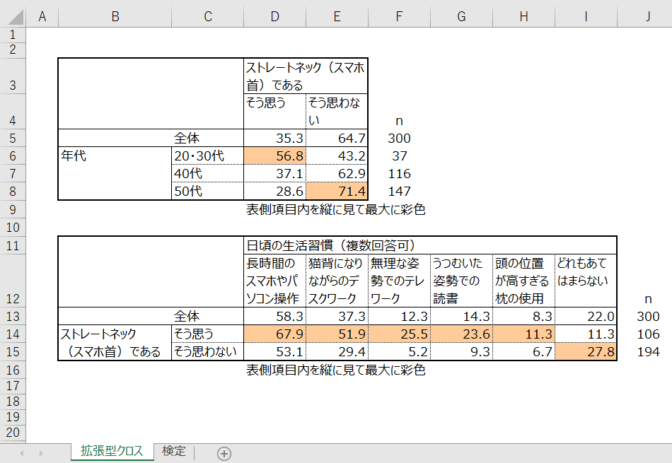Click the 日頃の生活習慣（複数回答可）header

tap(430, 245)
